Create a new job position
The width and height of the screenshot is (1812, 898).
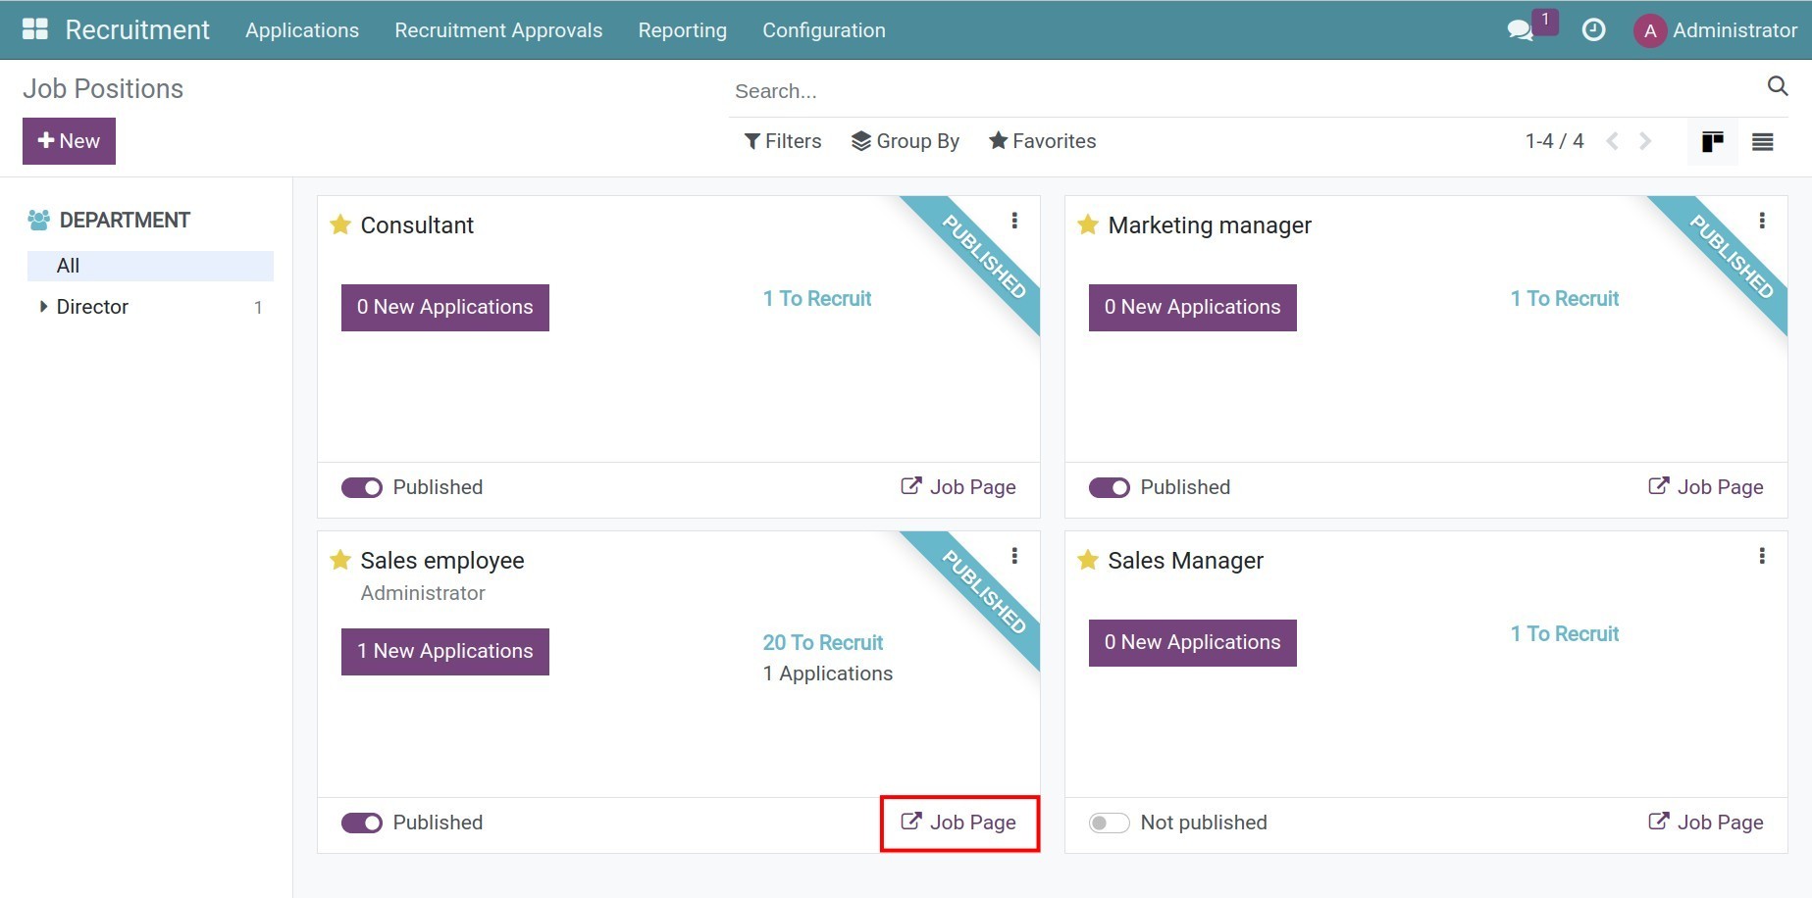click(69, 141)
